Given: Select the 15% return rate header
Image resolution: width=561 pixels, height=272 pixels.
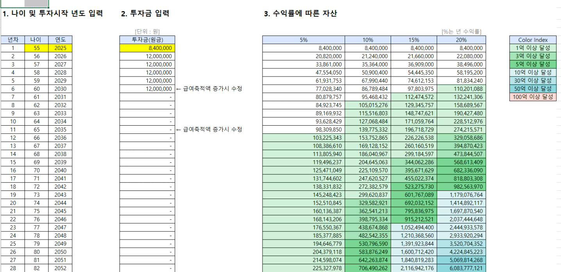Looking at the screenshot, I should tap(414, 40).
